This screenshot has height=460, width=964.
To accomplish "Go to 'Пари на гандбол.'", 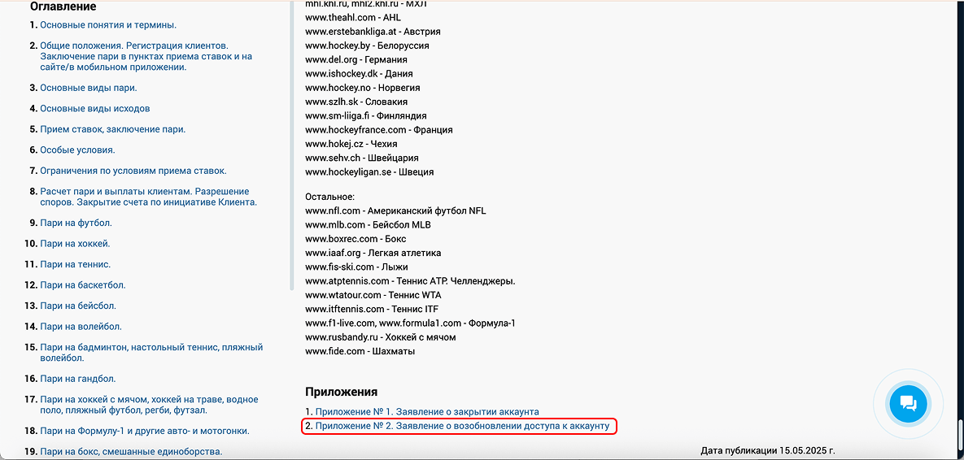I will pyautogui.click(x=78, y=379).
